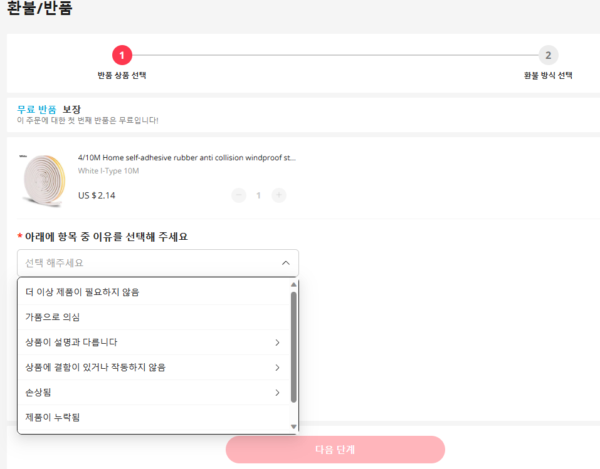Click the dropdown list scrollbar thumb

pyautogui.click(x=293, y=347)
